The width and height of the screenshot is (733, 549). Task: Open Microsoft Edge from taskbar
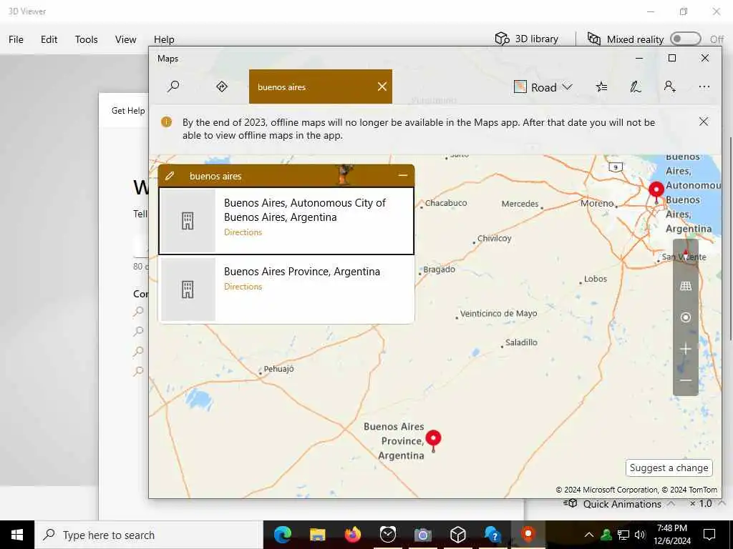pyautogui.click(x=282, y=535)
